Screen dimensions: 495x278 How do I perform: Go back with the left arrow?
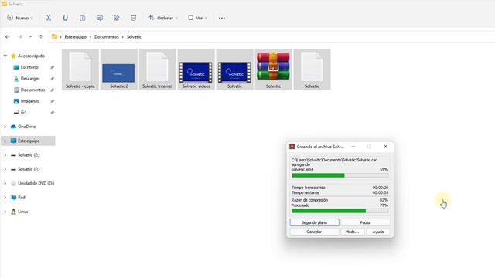tap(7, 37)
